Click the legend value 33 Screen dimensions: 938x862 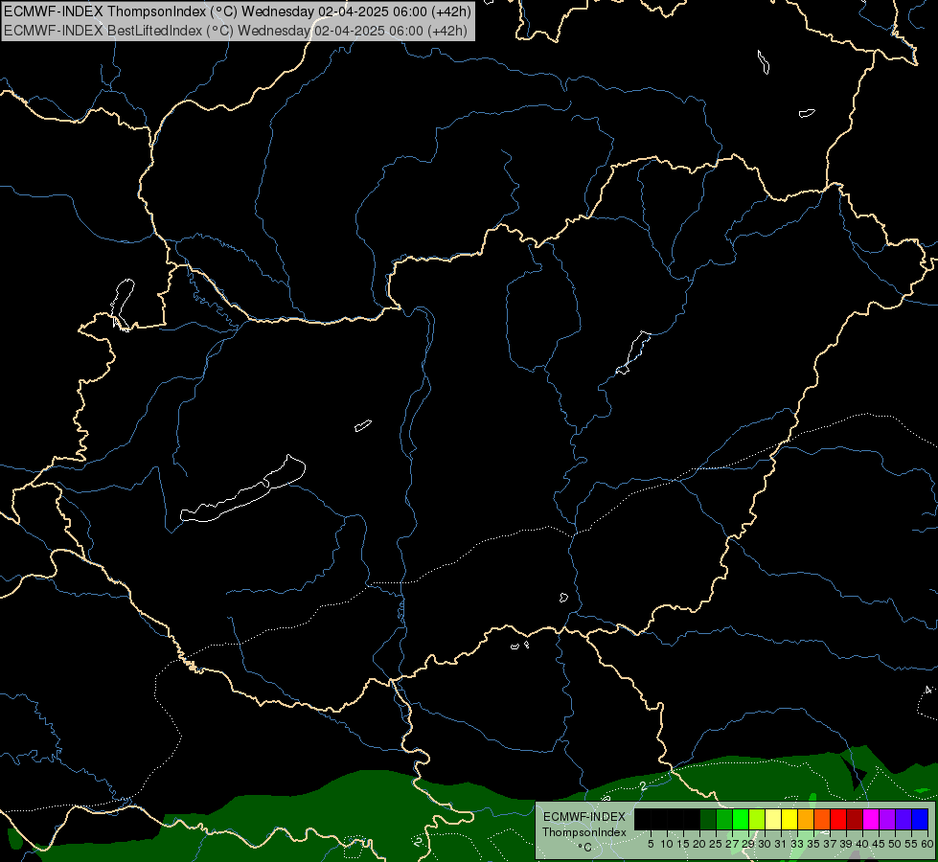(x=797, y=844)
